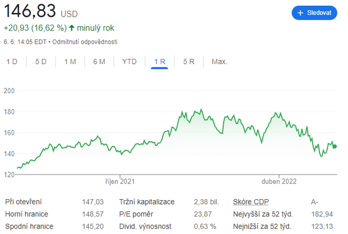Click the říjen 2021 axis label

pos(120,182)
